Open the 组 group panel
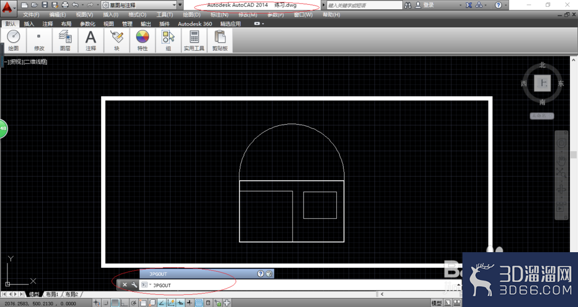Viewport: 578px width, 307px height. (168, 40)
